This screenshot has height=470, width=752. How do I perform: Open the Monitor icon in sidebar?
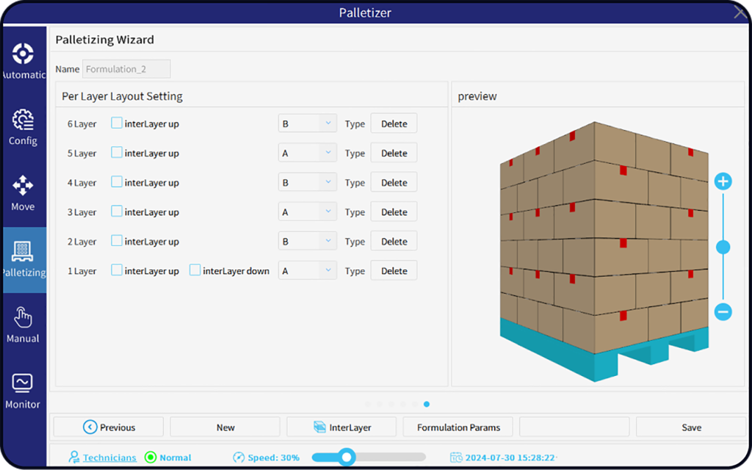(x=23, y=384)
